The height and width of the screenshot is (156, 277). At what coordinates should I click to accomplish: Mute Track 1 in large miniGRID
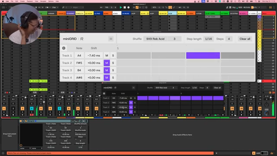click(107, 55)
